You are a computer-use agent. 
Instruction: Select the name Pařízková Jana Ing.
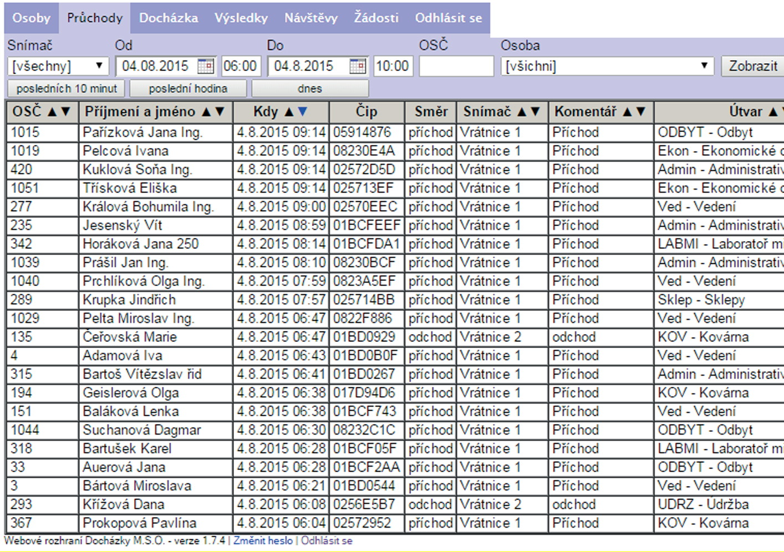[142, 132]
